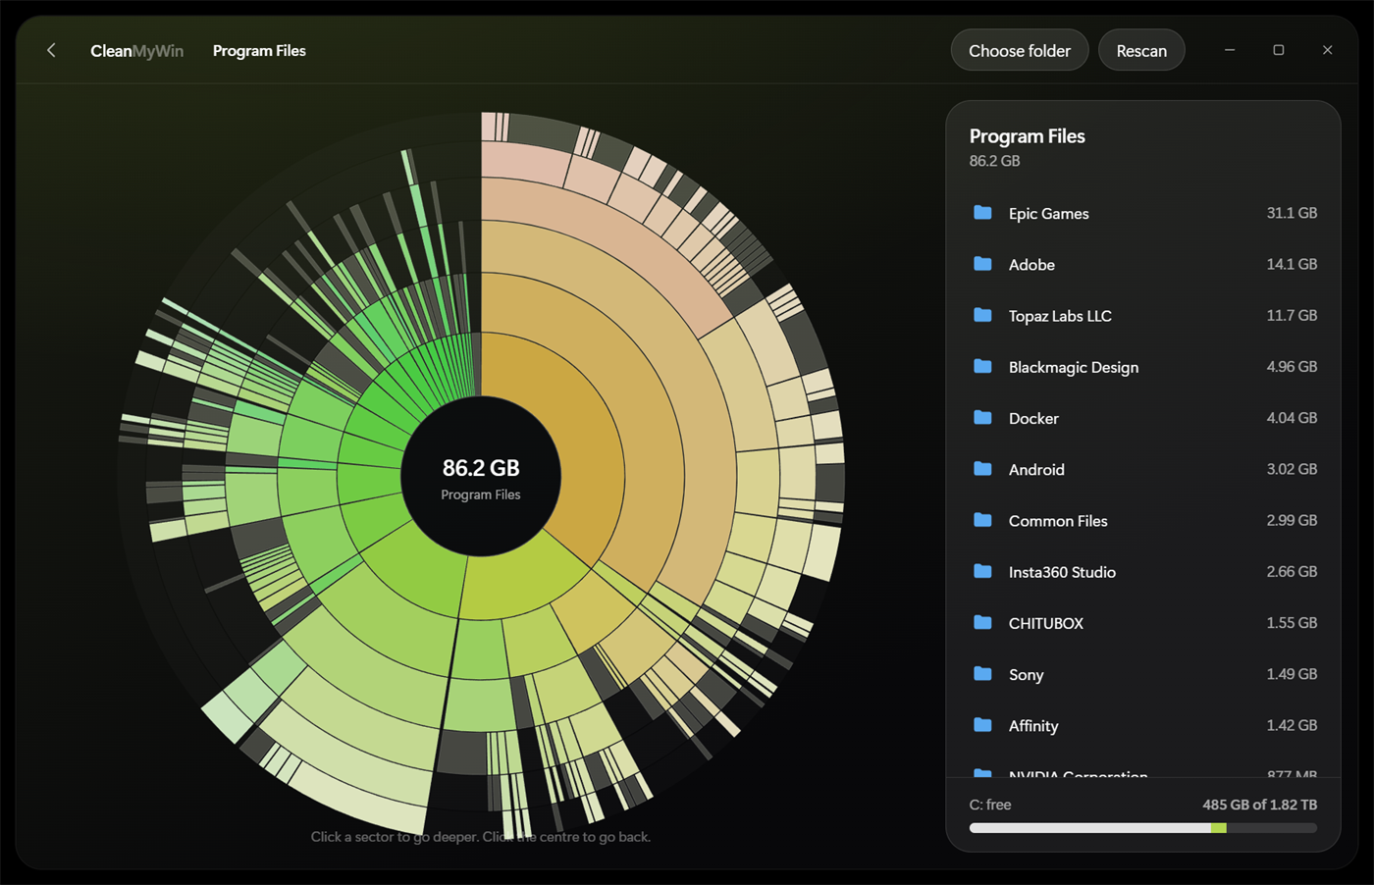Open the CHITUBOX entry label
This screenshot has height=885, width=1374.
pos(1046,624)
